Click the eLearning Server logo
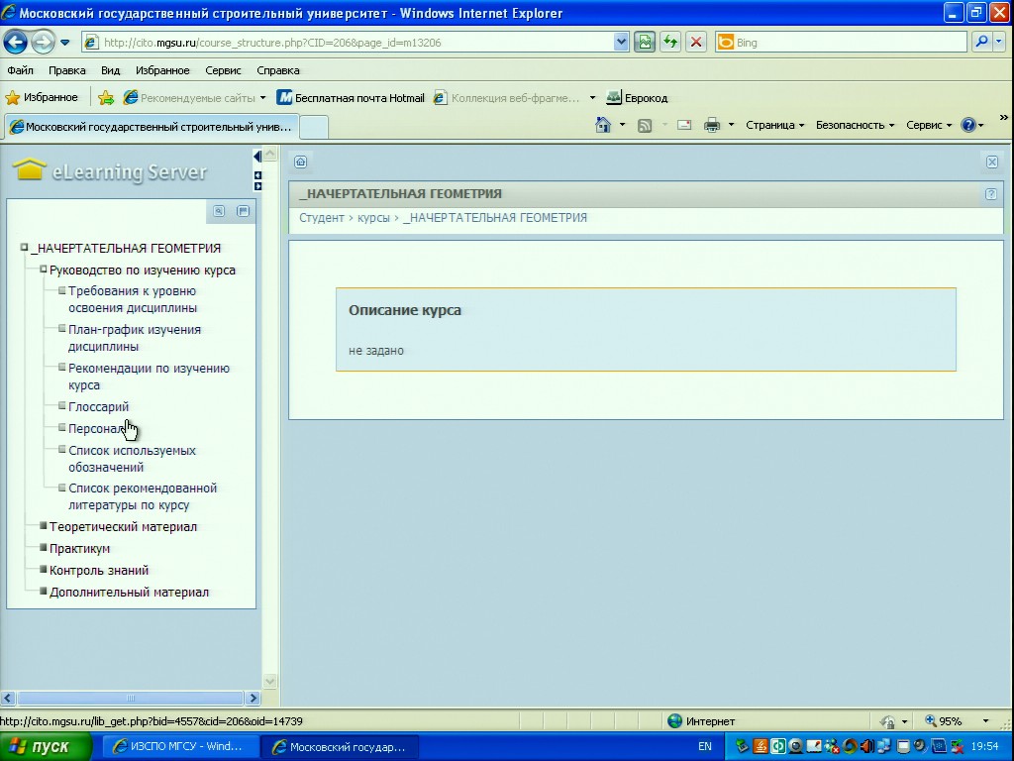This screenshot has height=761, width=1014. pyautogui.click(x=110, y=170)
